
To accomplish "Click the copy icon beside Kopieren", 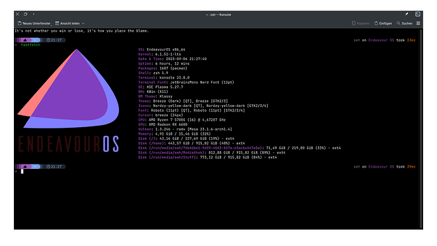I will (353, 23).
